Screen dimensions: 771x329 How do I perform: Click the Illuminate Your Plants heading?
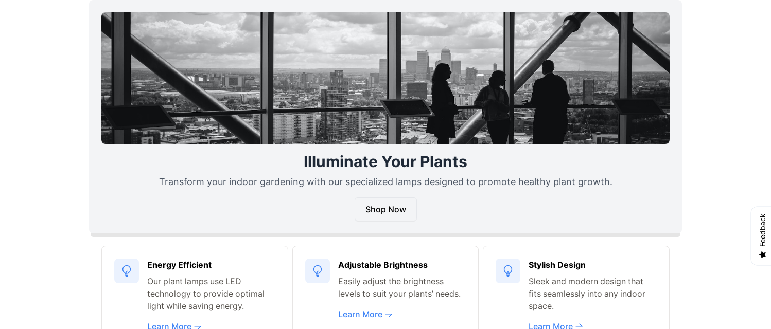(x=385, y=161)
